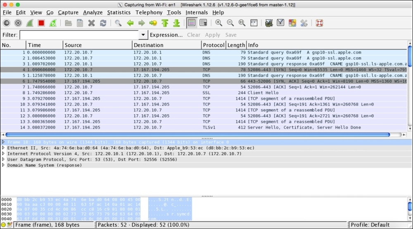Viewport: 413px width, 229px height.
Task: Edit coloring rules from the toolbar
Action: point(292,23)
